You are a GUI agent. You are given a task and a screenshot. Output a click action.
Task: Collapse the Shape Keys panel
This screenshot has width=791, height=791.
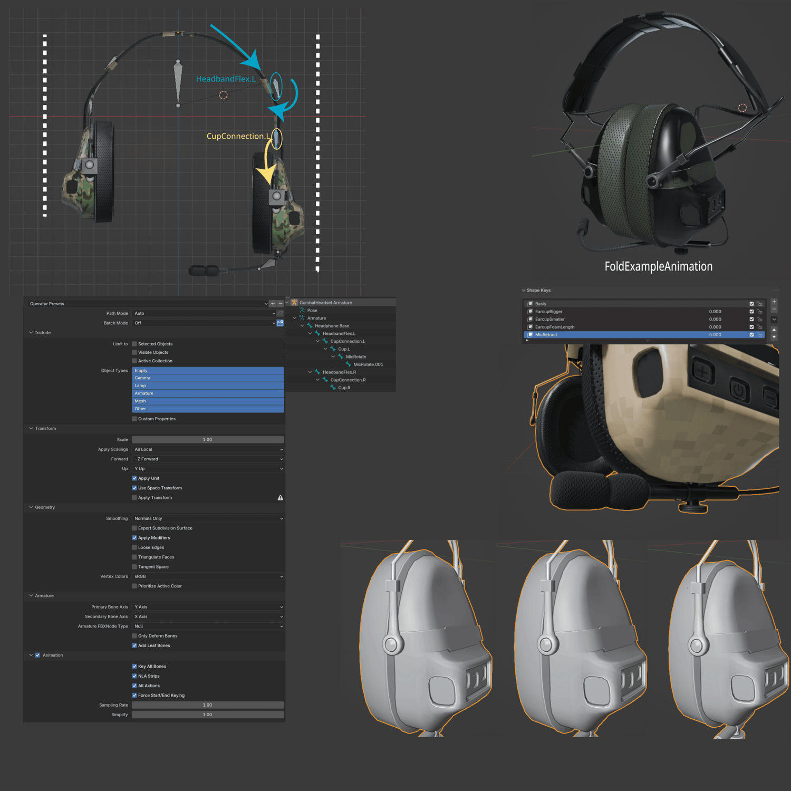tap(524, 290)
